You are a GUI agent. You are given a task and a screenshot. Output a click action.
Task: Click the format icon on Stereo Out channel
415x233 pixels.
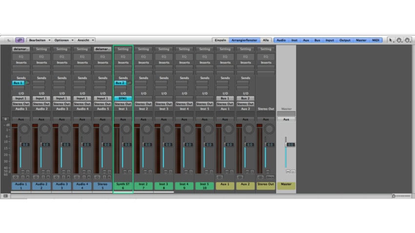(260, 177)
